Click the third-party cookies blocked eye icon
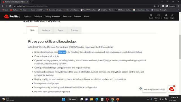This screenshot has height=102, width=181. coord(155,6)
